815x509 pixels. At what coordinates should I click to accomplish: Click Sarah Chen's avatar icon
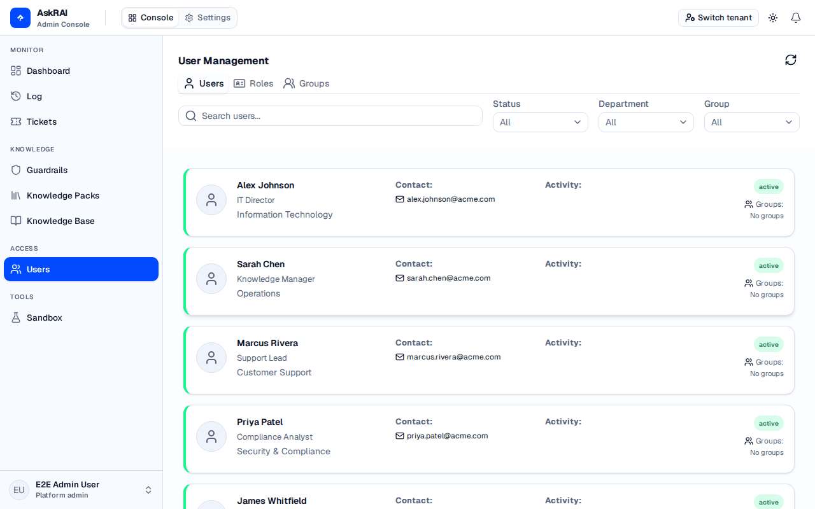211,279
